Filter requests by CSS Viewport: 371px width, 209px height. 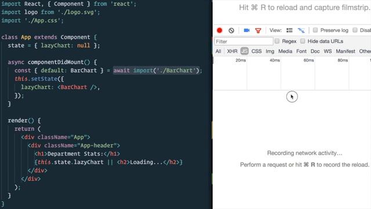[256, 51]
